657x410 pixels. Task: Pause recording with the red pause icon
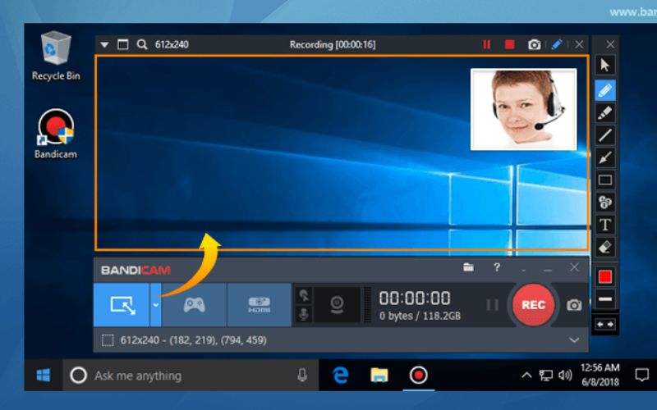[x=486, y=44]
